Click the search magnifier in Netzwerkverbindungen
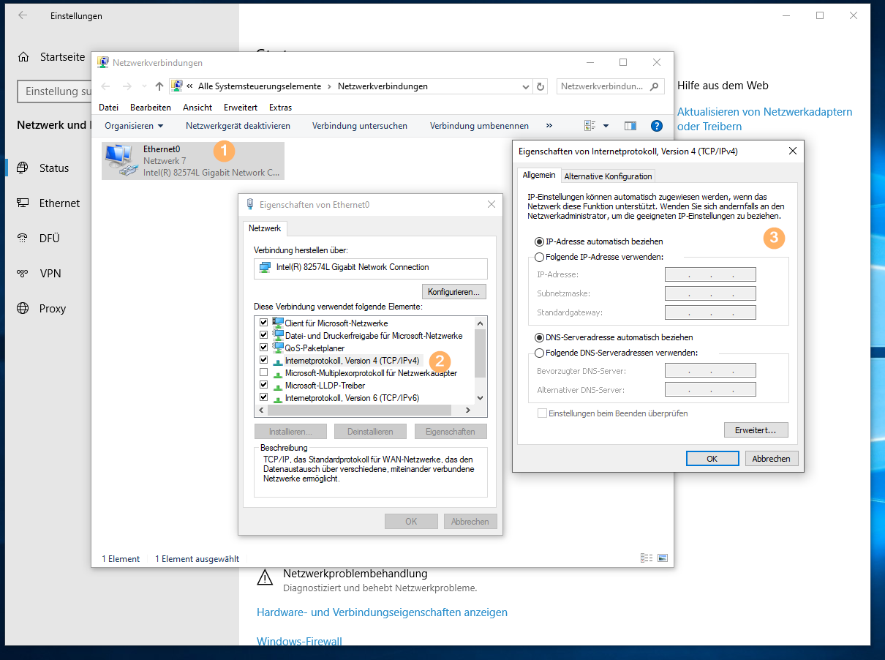Image resolution: width=885 pixels, height=660 pixels. 655,86
